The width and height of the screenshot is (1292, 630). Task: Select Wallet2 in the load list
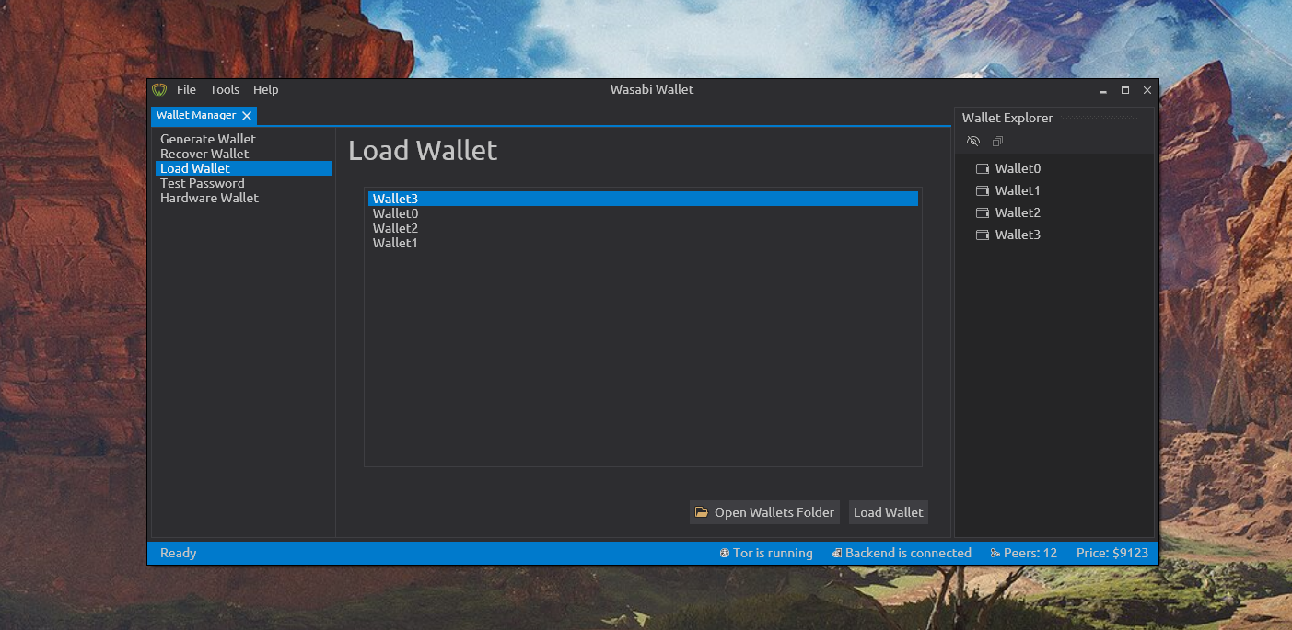coord(643,228)
